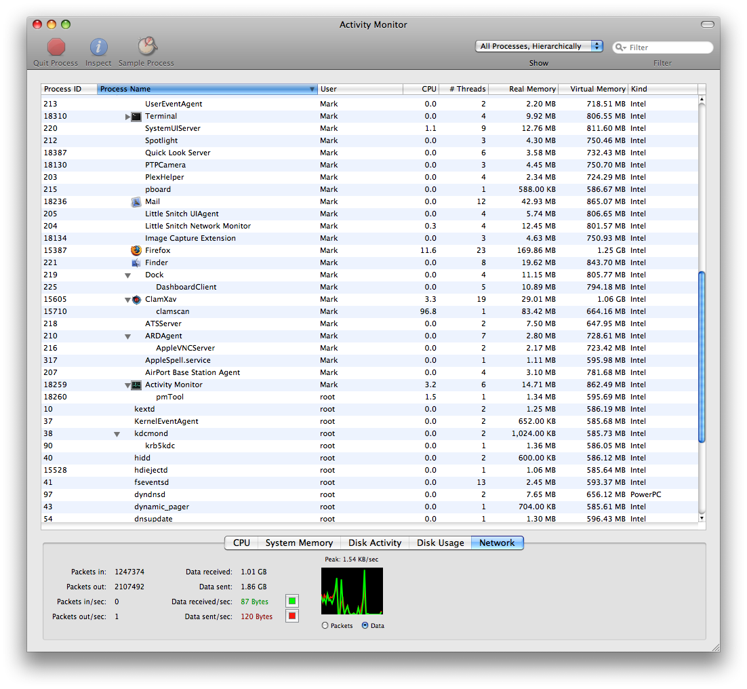The width and height of the screenshot is (747, 689).
Task: Click the magnifier icon in Filter field
Action: [x=620, y=47]
